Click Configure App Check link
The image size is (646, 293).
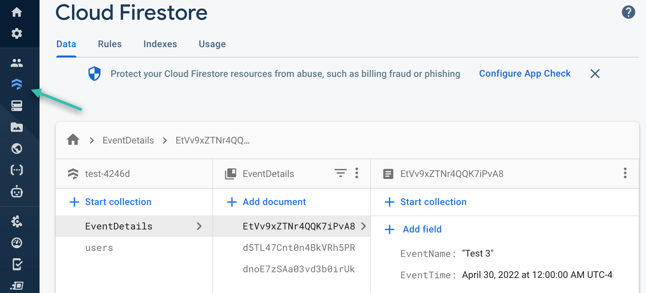(x=525, y=74)
